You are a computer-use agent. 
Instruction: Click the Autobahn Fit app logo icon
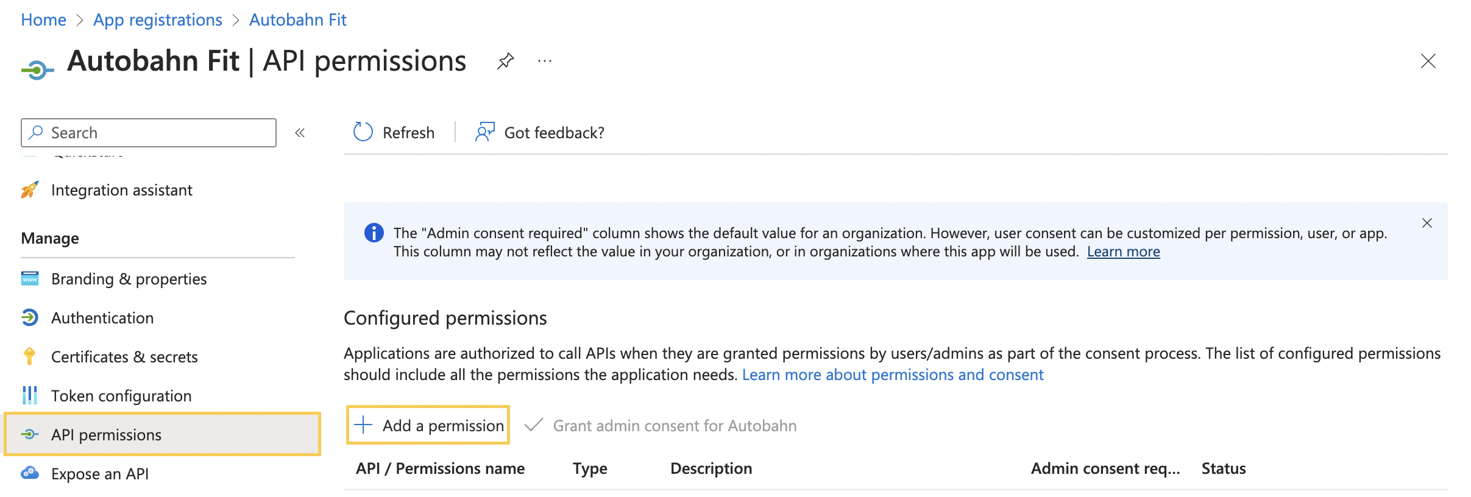coord(37,71)
